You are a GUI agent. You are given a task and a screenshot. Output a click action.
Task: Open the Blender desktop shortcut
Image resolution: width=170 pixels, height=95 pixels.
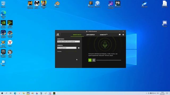coord(57,4)
